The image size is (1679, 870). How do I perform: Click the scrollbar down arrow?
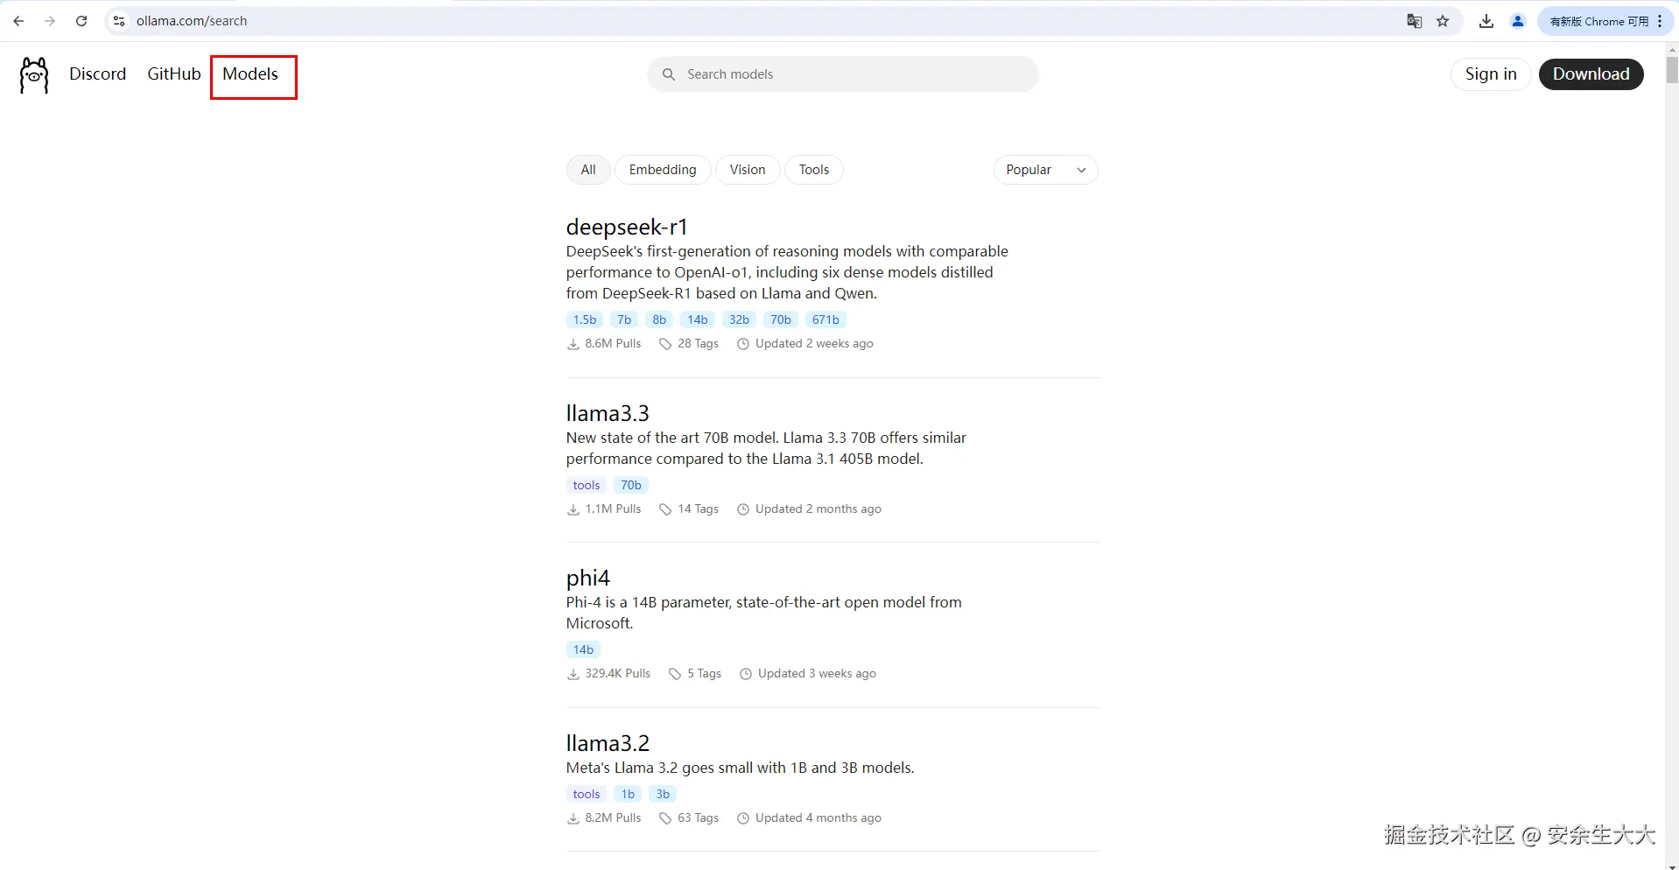(x=1672, y=865)
